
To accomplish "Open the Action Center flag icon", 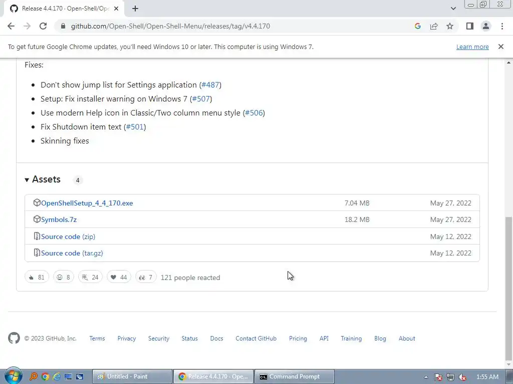I will pos(438,377).
